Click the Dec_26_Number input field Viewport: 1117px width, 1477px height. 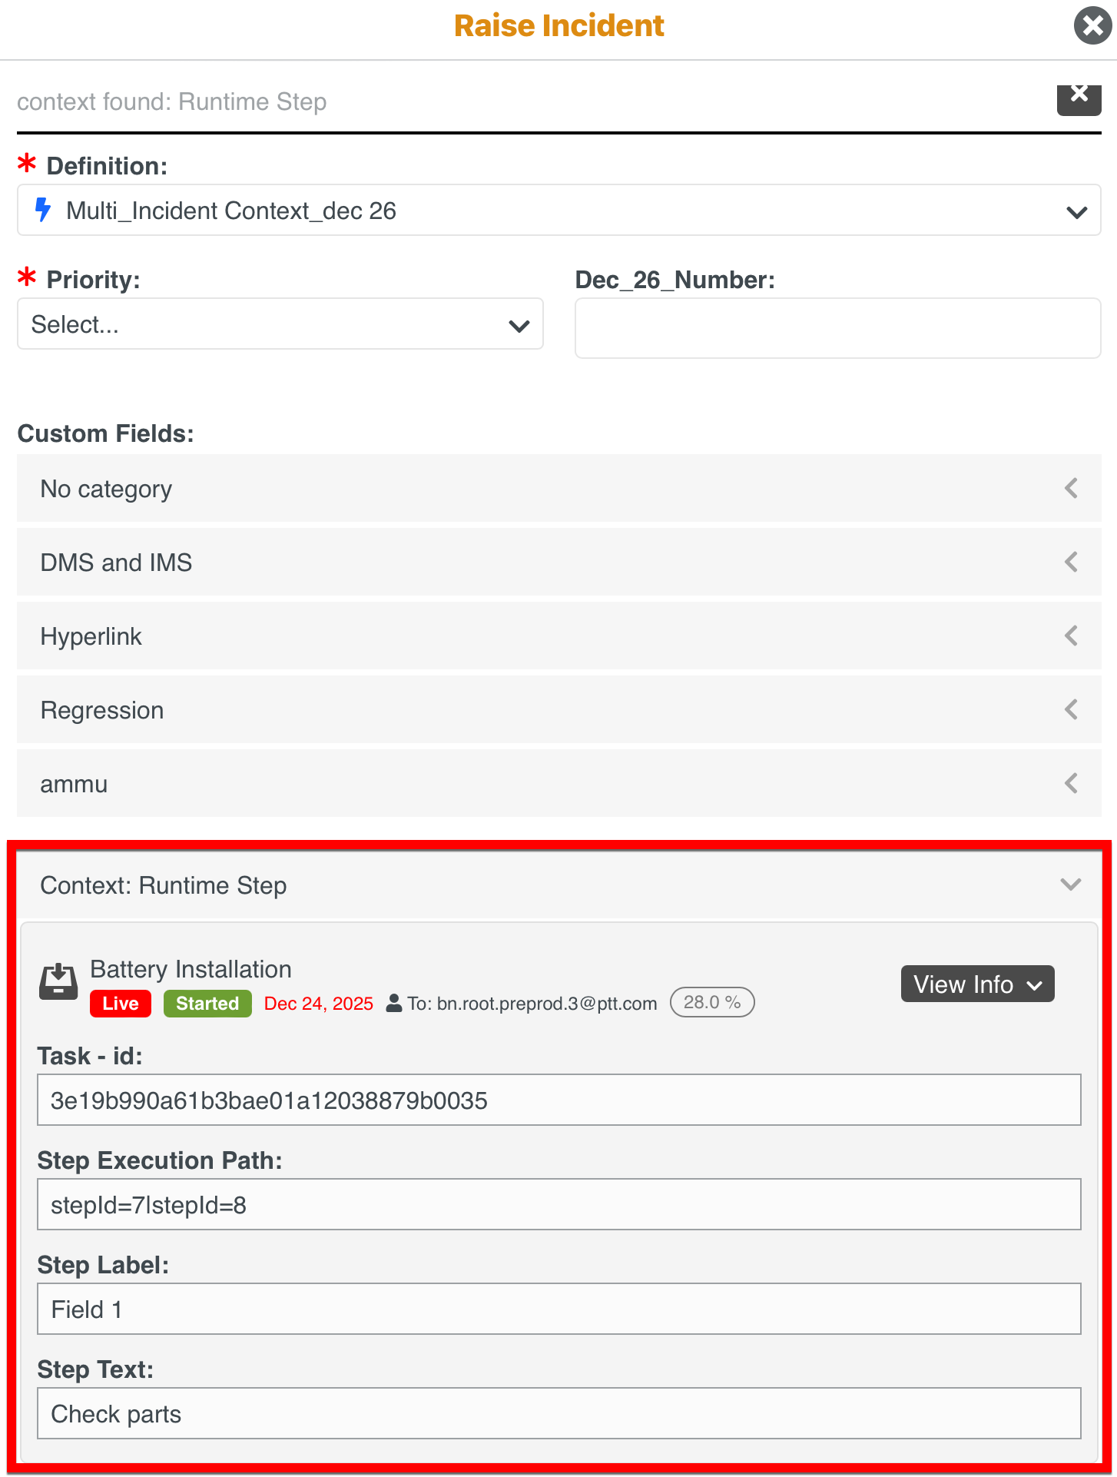837,328
